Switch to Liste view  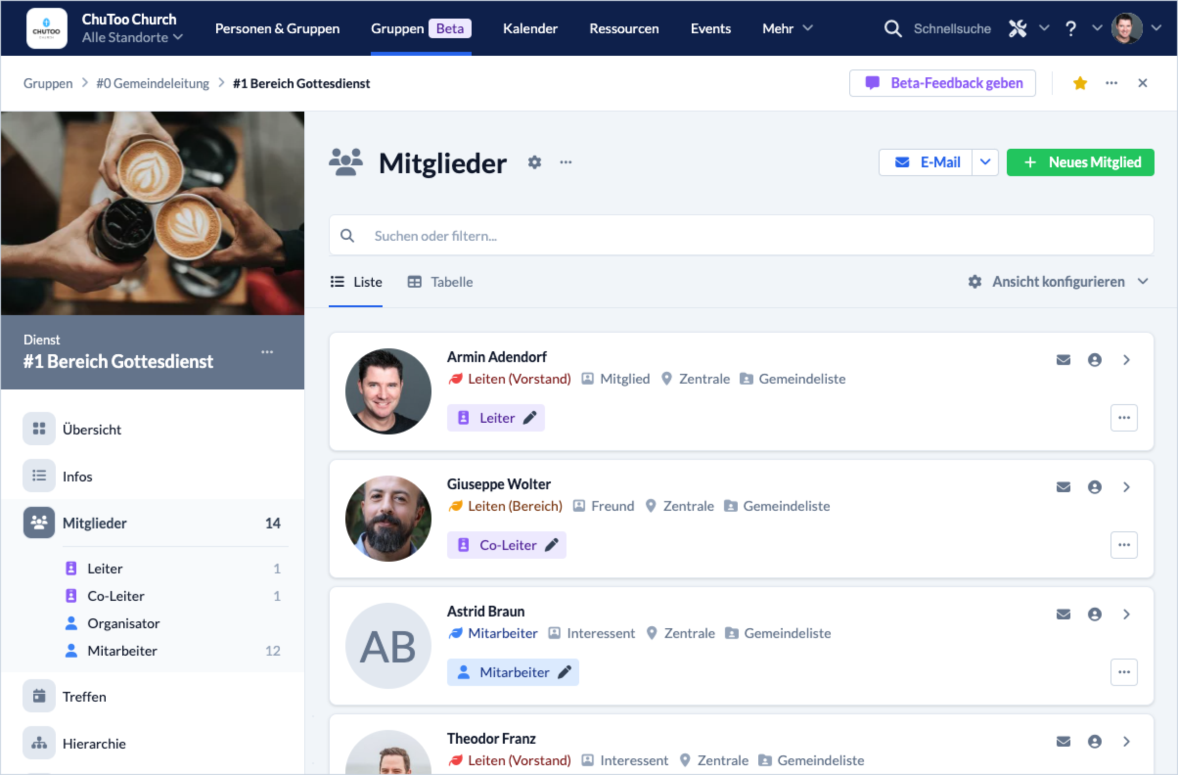(x=356, y=282)
